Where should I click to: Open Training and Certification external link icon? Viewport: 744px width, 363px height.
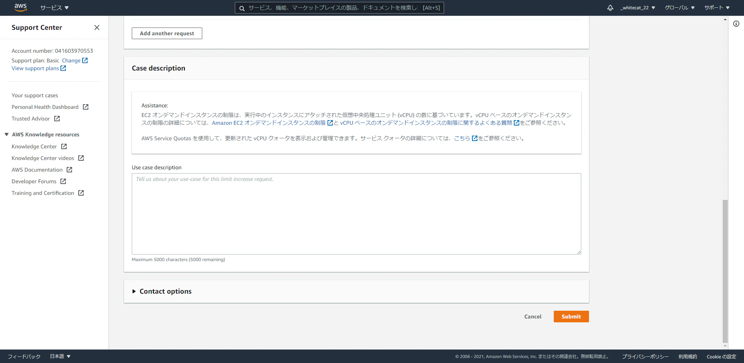pos(81,193)
